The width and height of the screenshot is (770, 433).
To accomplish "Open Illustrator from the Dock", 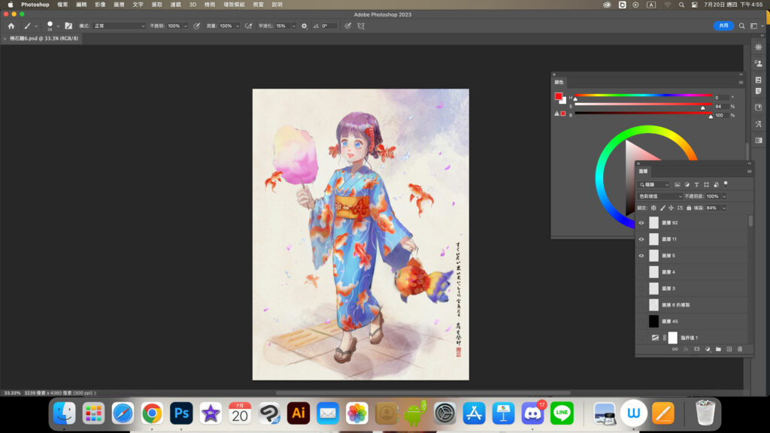I will 298,413.
